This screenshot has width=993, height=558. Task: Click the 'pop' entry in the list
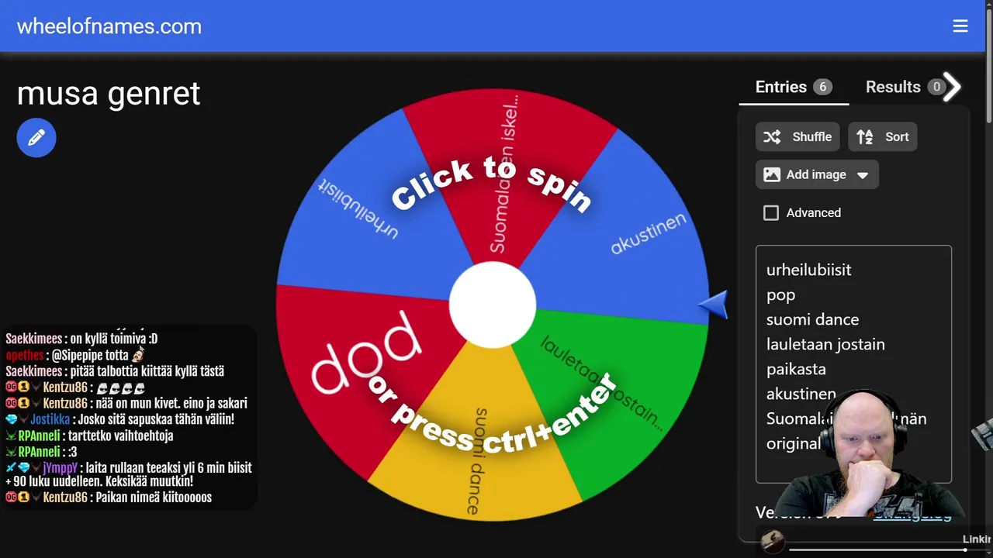pyautogui.click(x=780, y=295)
